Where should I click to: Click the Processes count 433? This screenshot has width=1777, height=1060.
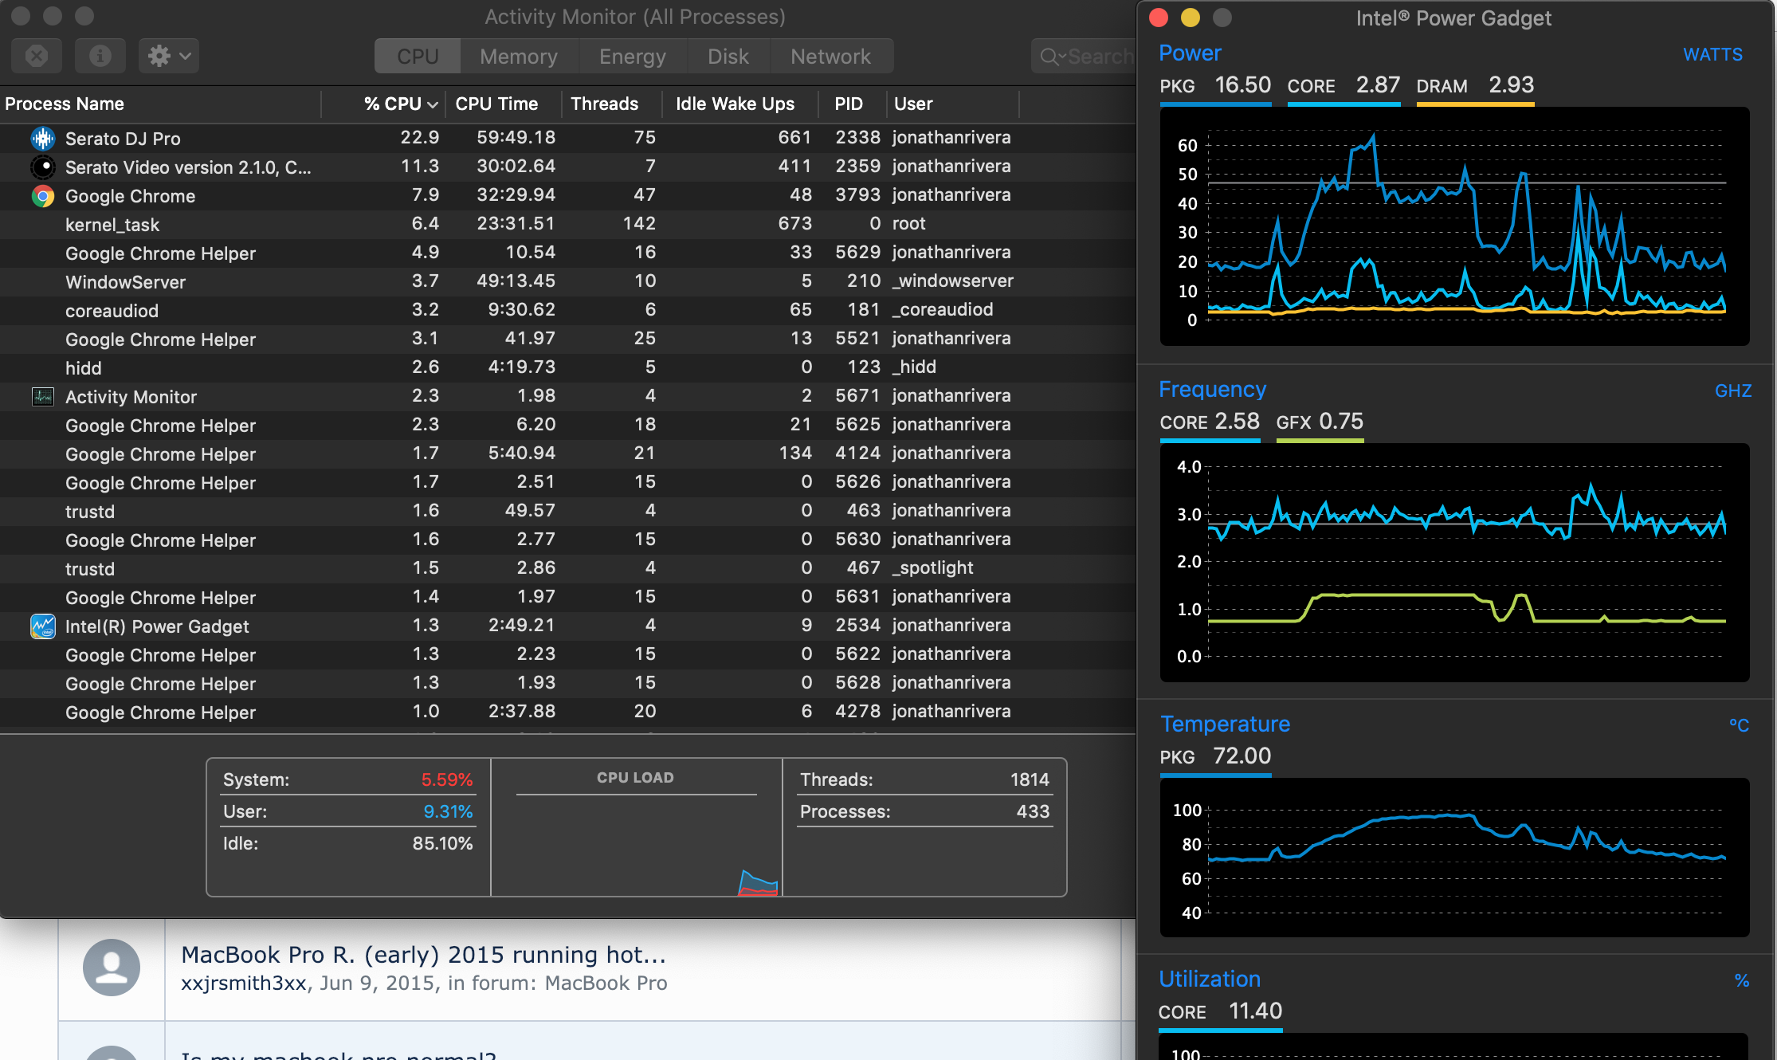coord(1033,811)
